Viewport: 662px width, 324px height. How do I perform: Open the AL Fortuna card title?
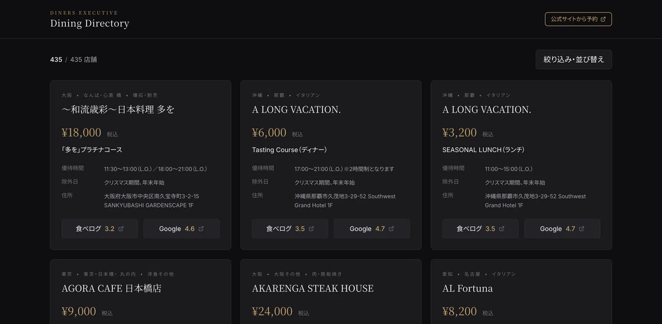click(x=468, y=288)
